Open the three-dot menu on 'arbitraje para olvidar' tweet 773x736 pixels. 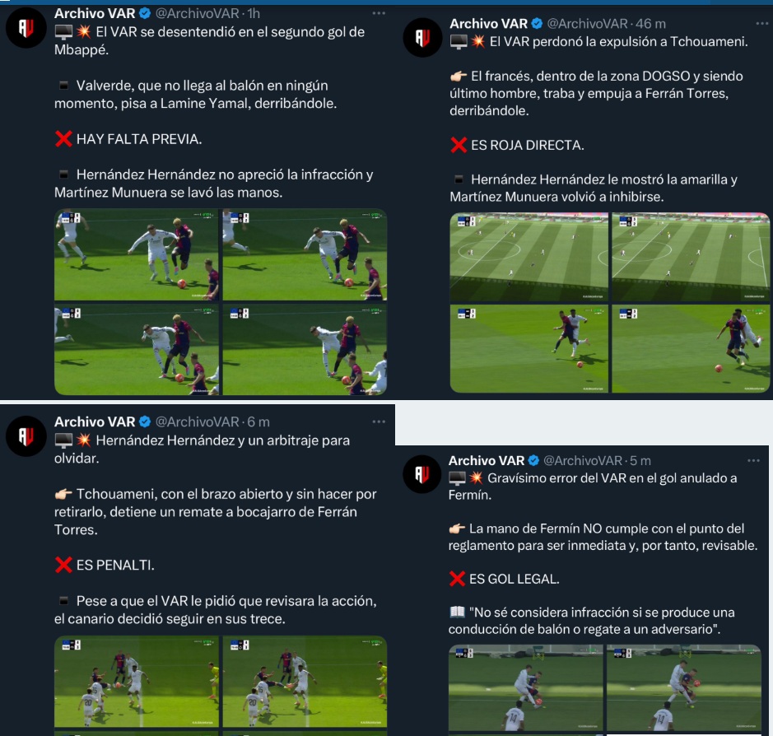[379, 422]
